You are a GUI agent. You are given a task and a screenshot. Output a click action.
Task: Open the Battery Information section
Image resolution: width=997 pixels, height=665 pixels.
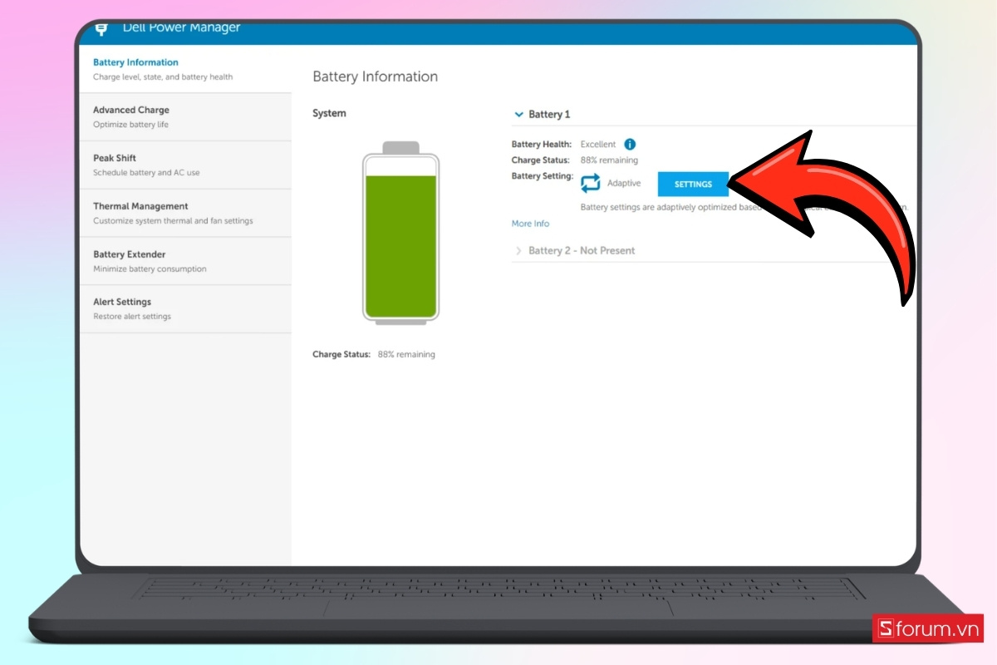click(185, 69)
